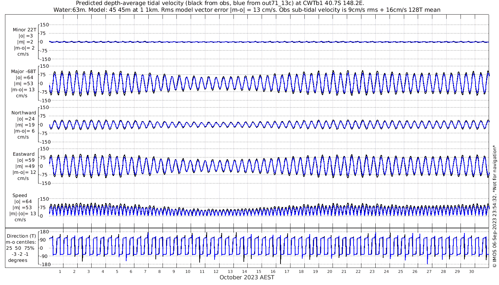Click the '-90' tick on Direction axis
Image resolution: width=499 pixels, height=285 pixels.
click(x=43, y=256)
